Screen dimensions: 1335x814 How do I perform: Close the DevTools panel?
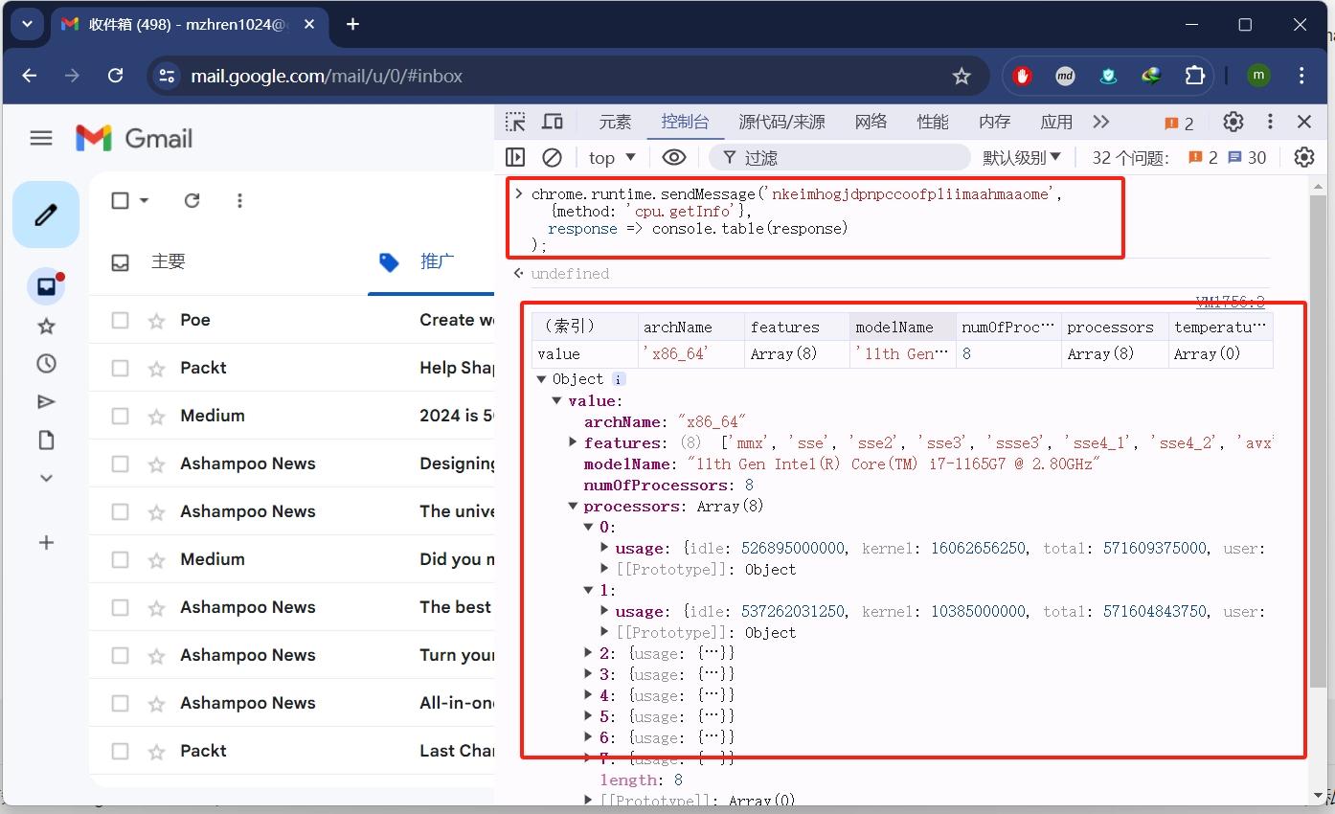[x=1304, y=122]
